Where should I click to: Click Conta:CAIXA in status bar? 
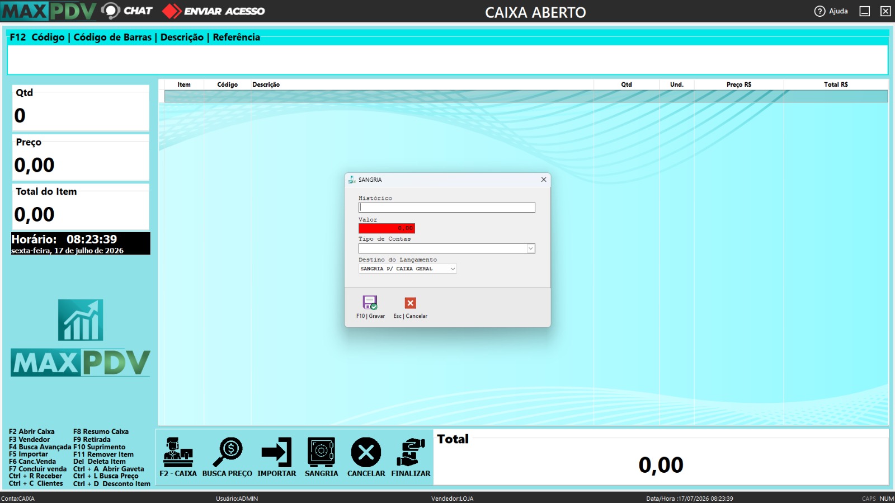(x=18, y=499)
